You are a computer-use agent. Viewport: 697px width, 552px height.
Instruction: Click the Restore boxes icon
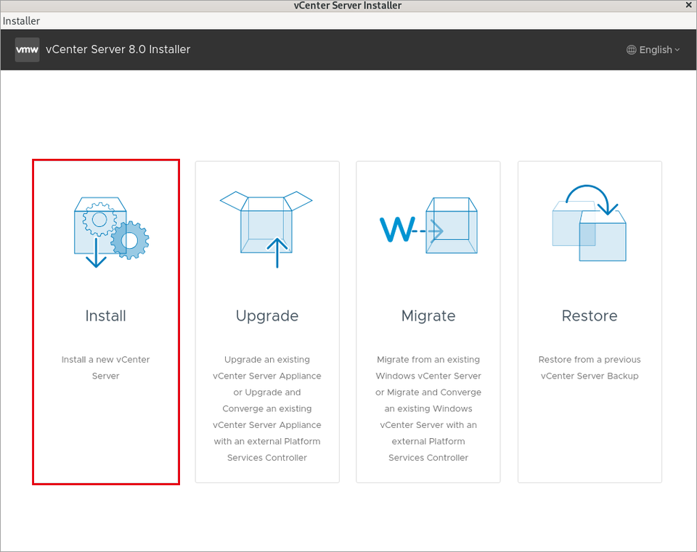(x=589, y=223)
